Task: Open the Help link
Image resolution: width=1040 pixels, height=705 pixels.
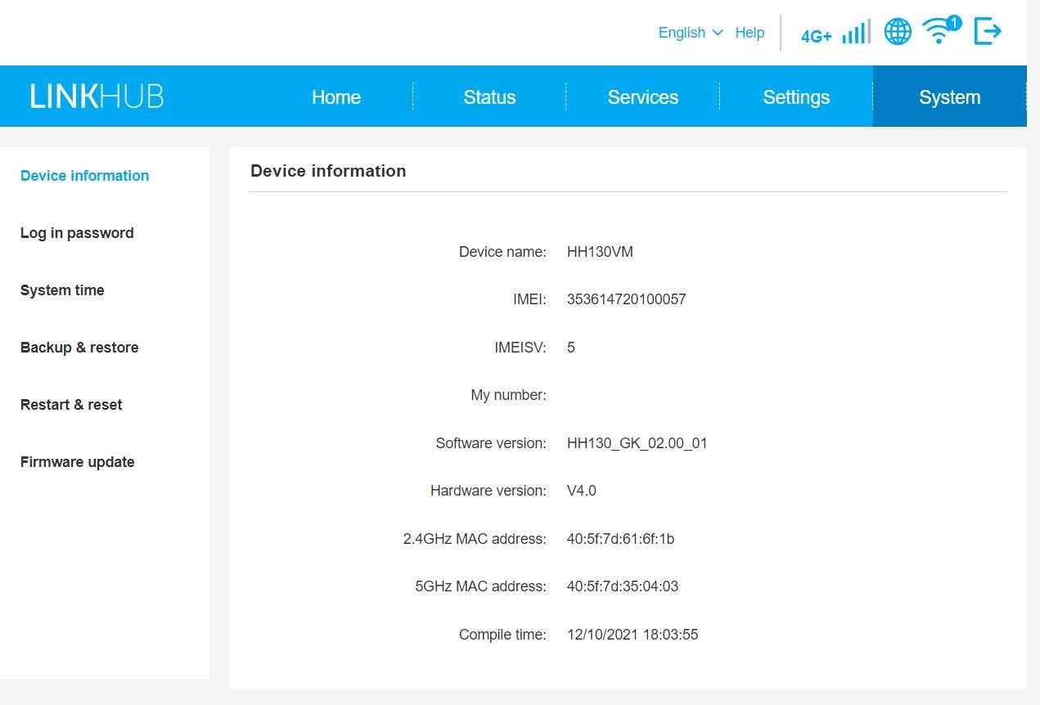Action: 750,33
